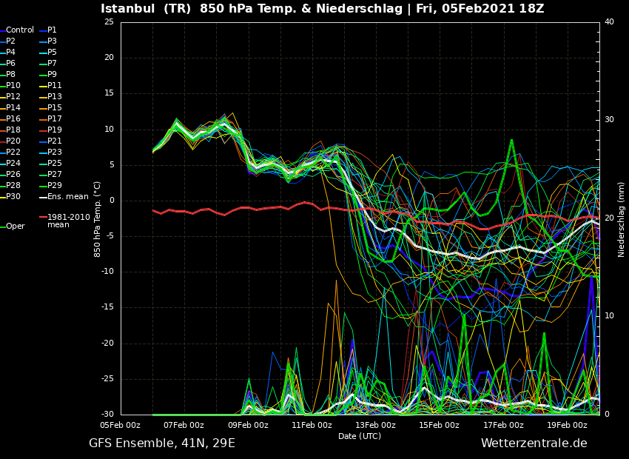Select the 'P23' legend entry
This screenshot has width=629, height=459.
point(50,152)
